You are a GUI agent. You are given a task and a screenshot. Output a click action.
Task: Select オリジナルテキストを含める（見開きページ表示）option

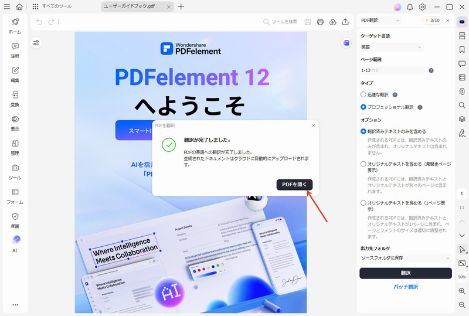coord(363,164)
